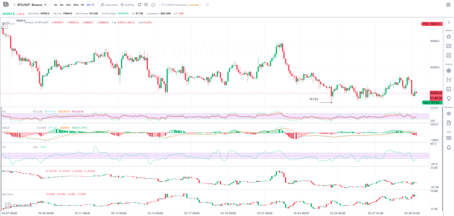
Task: Star BTCUSDT as a favorite
Action: click(14, 5)
